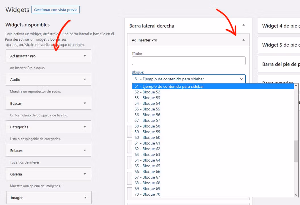This screenshot has height=205, width=300.
Task: Expand the Imagen widget arrow
Action: 85,198
